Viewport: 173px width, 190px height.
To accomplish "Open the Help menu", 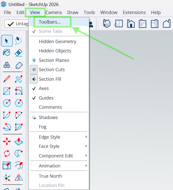I will tap(156, 13).
